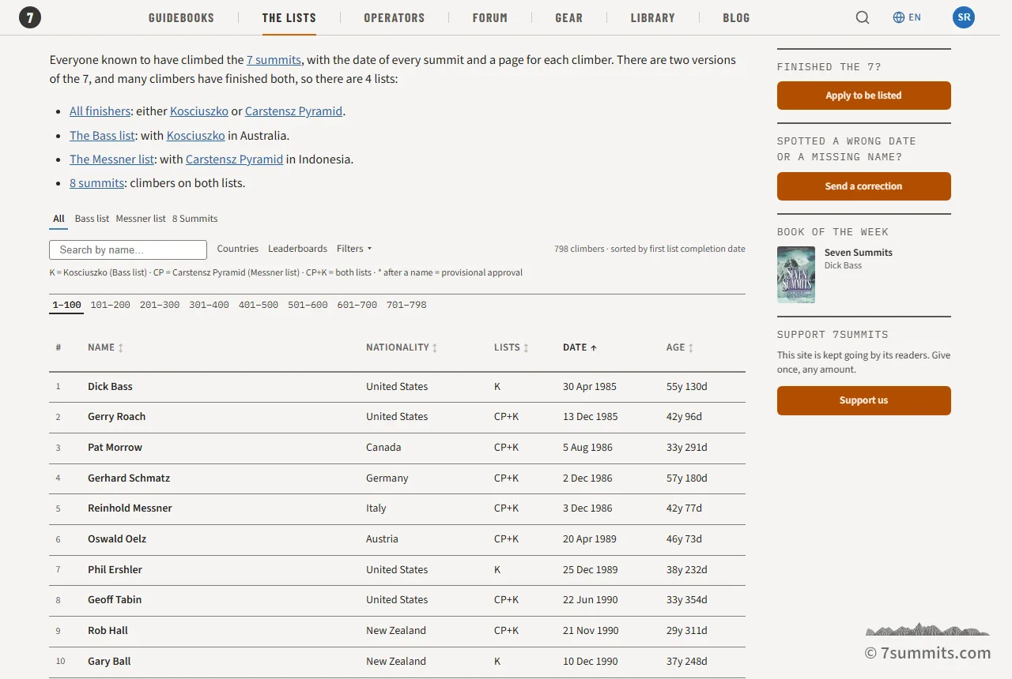Open The Messner list link
1012x679 pixels.
(111, 159)
